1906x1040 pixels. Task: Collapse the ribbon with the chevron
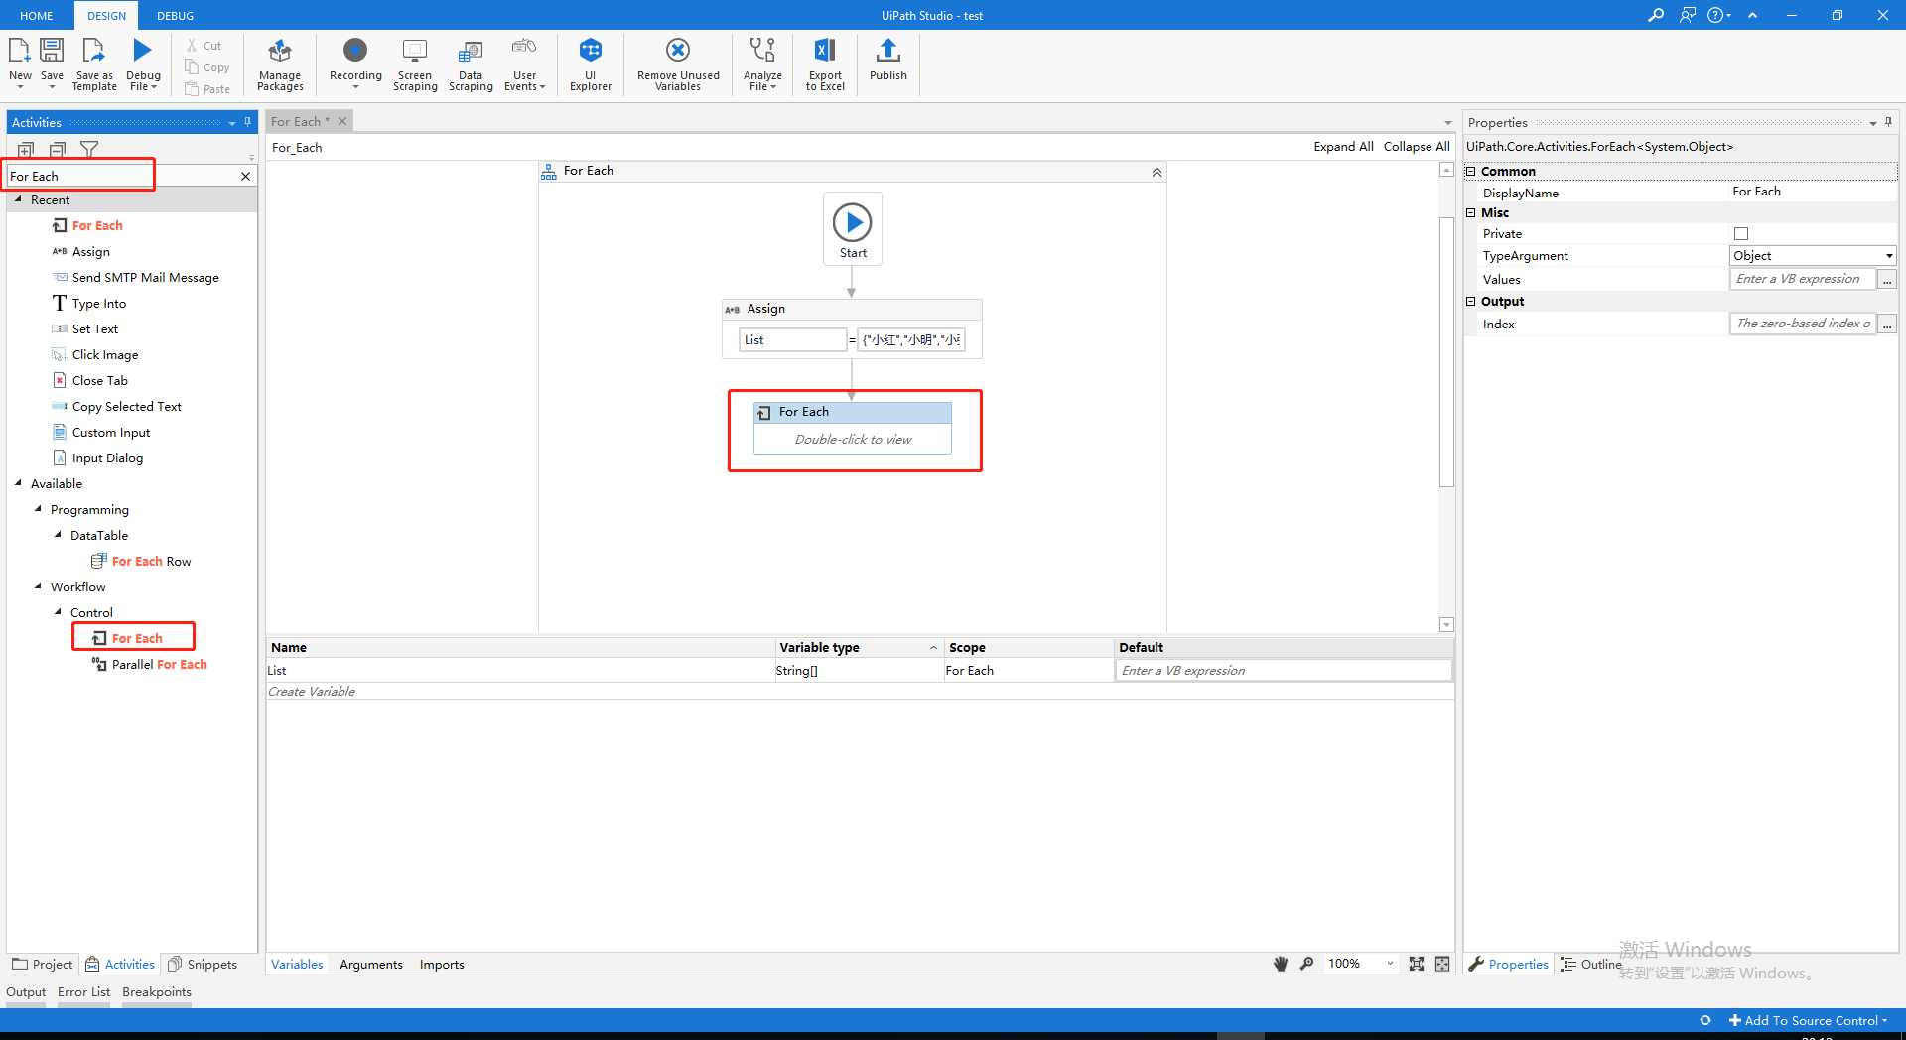(1752, 15)
